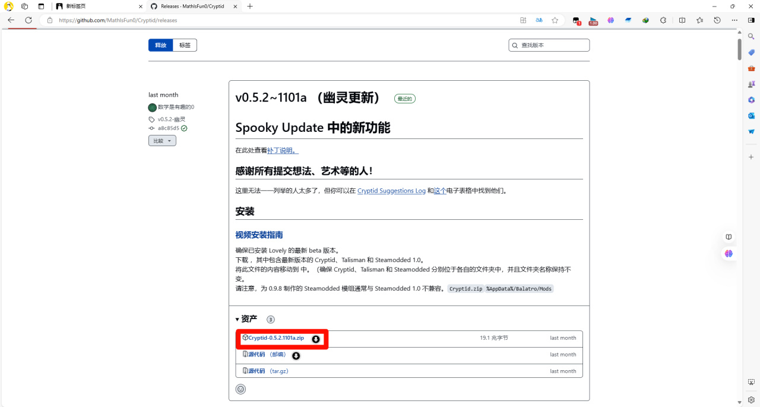Collapse the 资产 assets section
Screen dimensions: 760x407
pos(246,319)
